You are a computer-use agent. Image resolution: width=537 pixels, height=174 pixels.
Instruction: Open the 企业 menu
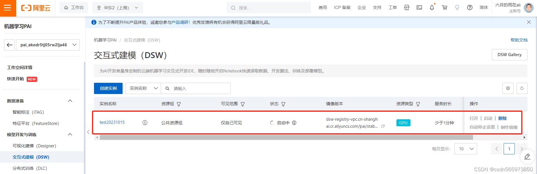point(362,8)
